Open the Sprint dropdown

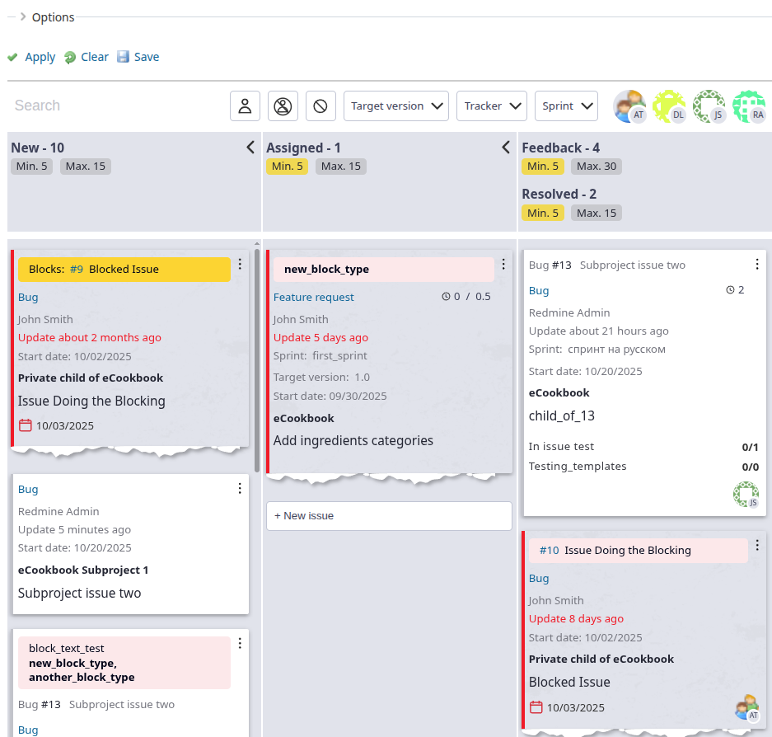click(x=566, y=106)
